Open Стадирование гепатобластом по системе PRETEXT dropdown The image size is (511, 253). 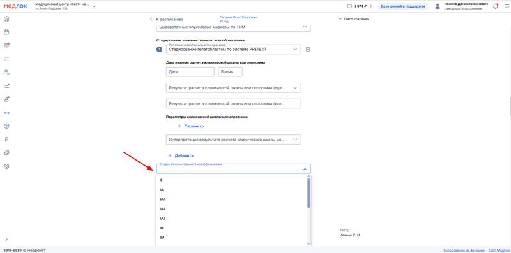233,49
